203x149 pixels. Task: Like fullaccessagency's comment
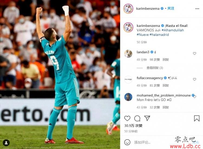tap(194, 79)
